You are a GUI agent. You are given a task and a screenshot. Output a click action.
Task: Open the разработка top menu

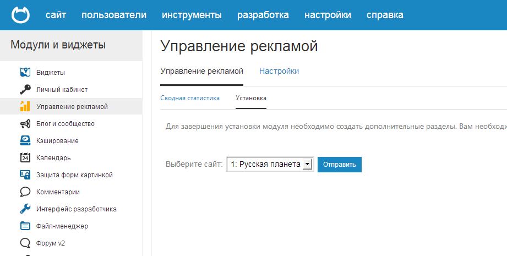[x=263, y=15]
